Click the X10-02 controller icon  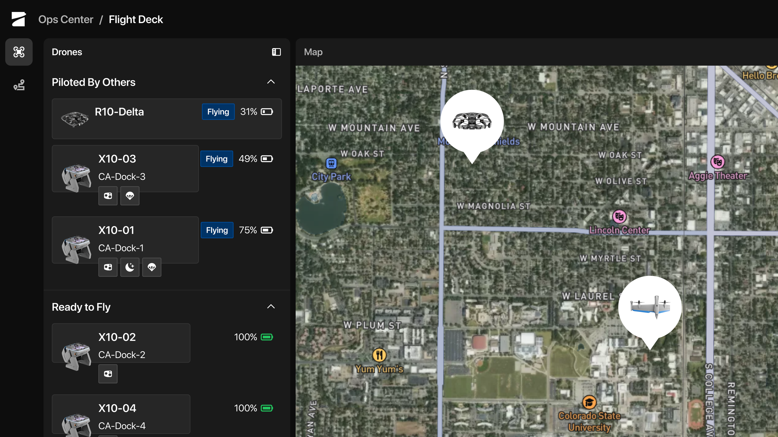coord(108,374)
